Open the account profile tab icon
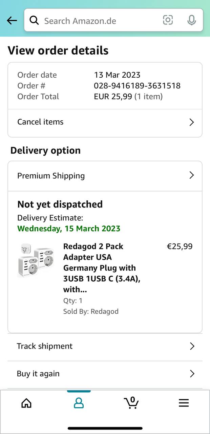 [79, 403]
